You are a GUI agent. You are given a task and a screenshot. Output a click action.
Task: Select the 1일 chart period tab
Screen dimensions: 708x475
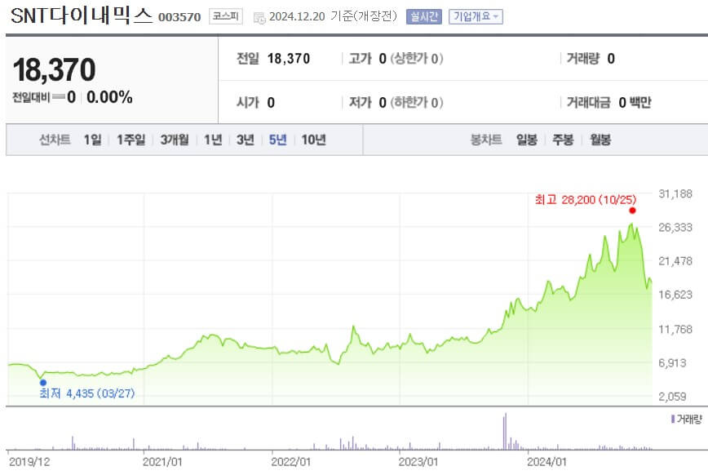point(91,140)
